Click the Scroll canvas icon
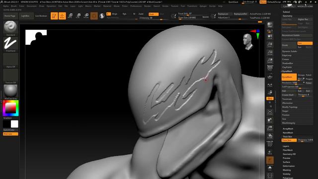 [x=270, y=37]
